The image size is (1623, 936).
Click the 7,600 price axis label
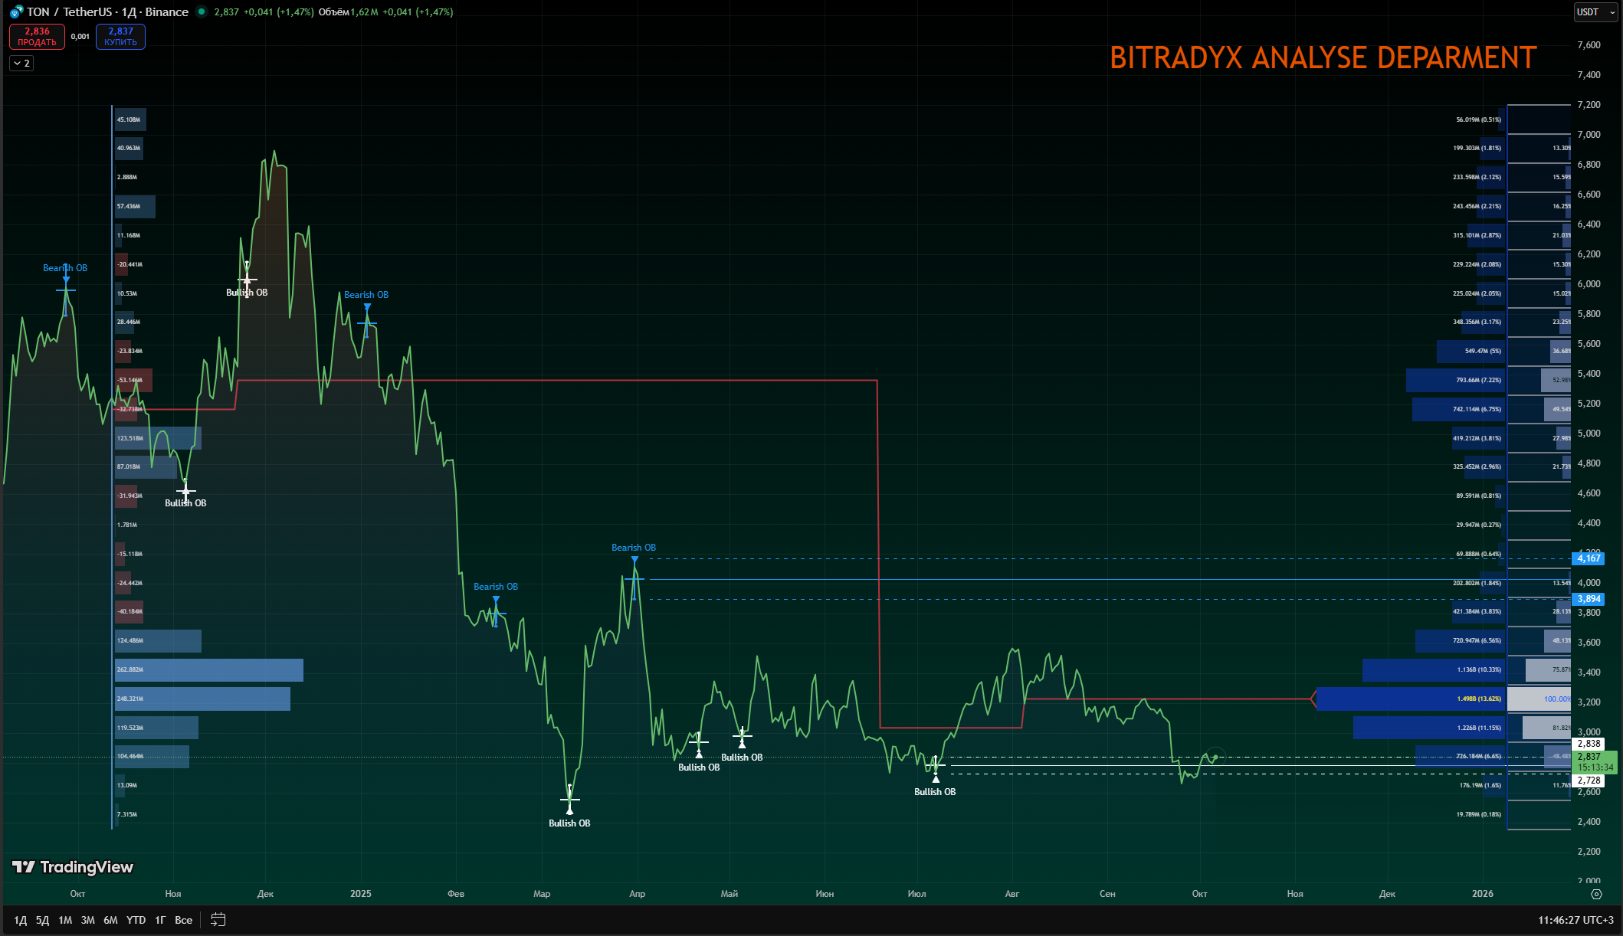pyautogui.click(x=1589, y=45)
